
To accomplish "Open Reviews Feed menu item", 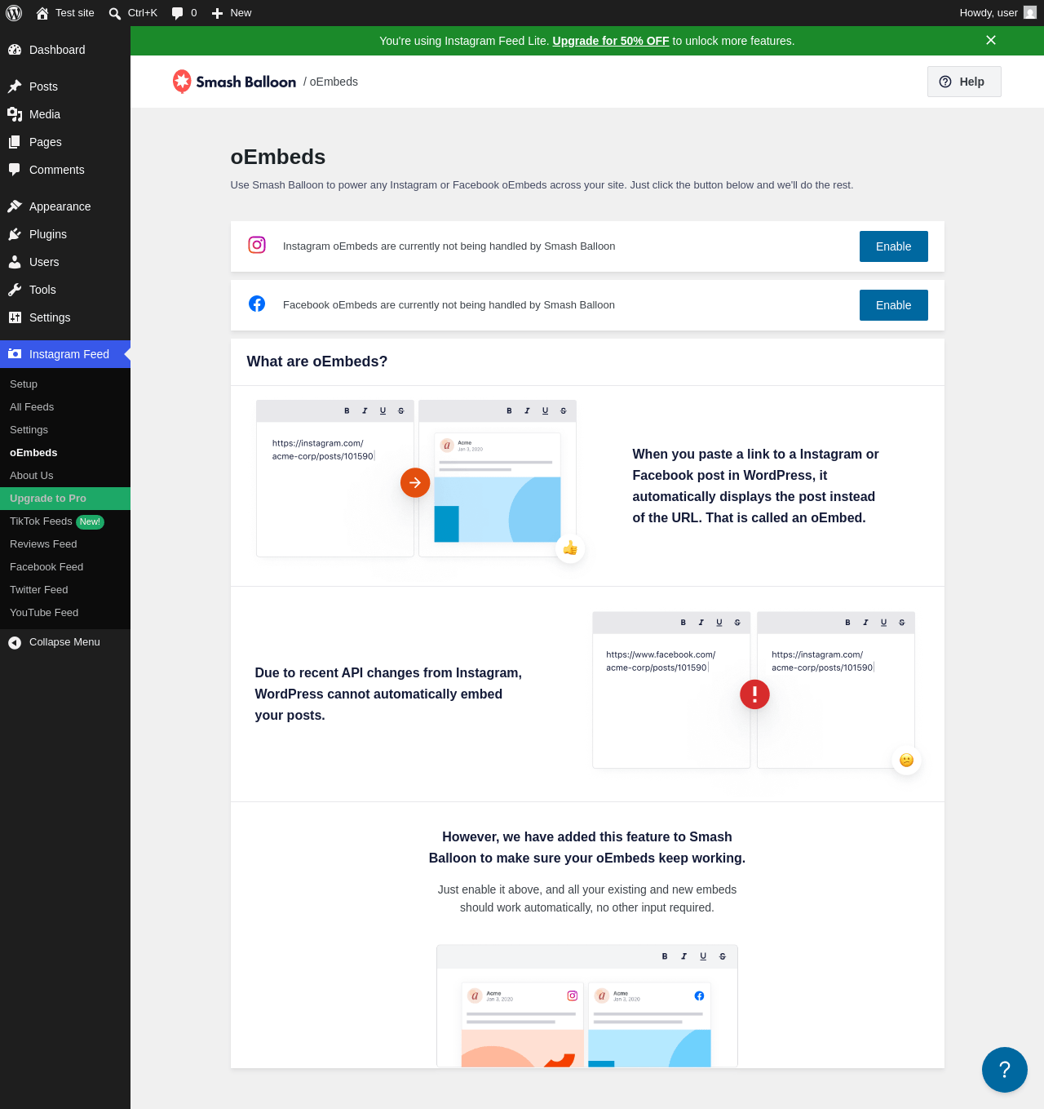I will [x=65, y=544].
